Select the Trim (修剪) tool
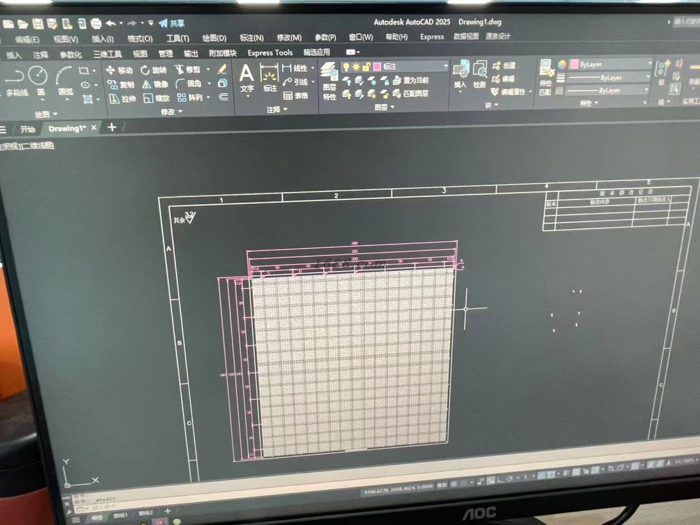The width and height of the screenshot is (700, 525). 188,70
